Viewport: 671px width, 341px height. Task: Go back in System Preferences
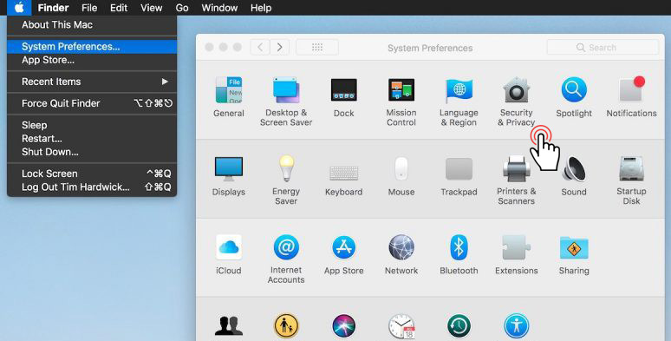coord(260,47)
